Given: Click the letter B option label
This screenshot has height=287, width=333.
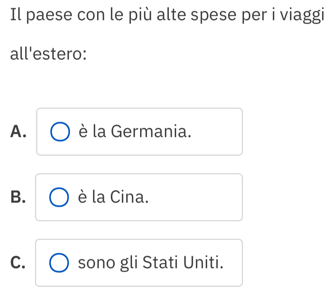Looking at the screenshot, I should (18, 197).
